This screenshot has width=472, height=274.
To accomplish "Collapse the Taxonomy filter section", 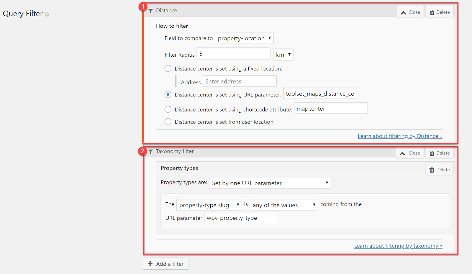I will (x=409, y=153).
